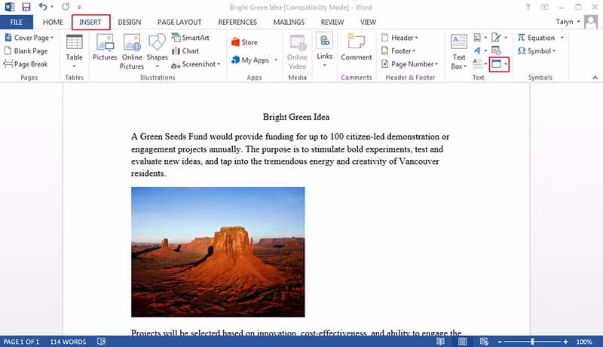
Task: Click the Save icon in quick access toolbar
Action: (x=26, y=7)
